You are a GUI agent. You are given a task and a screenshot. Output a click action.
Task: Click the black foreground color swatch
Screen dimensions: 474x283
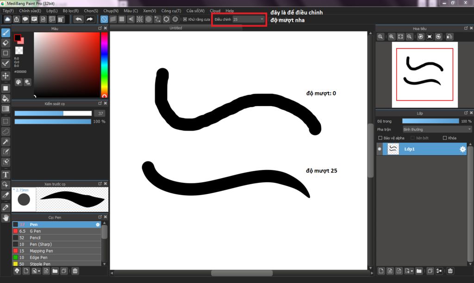17,38
